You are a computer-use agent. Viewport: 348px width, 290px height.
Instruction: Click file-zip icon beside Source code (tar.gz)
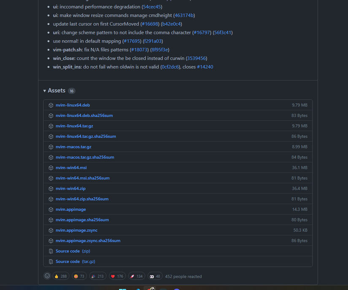coord(51,262)
